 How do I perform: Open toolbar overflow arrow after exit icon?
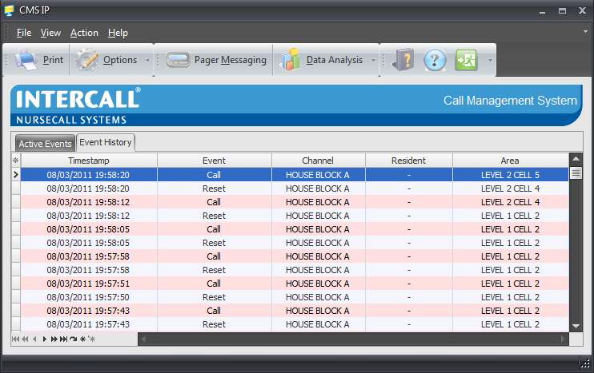tap(490, 61)
